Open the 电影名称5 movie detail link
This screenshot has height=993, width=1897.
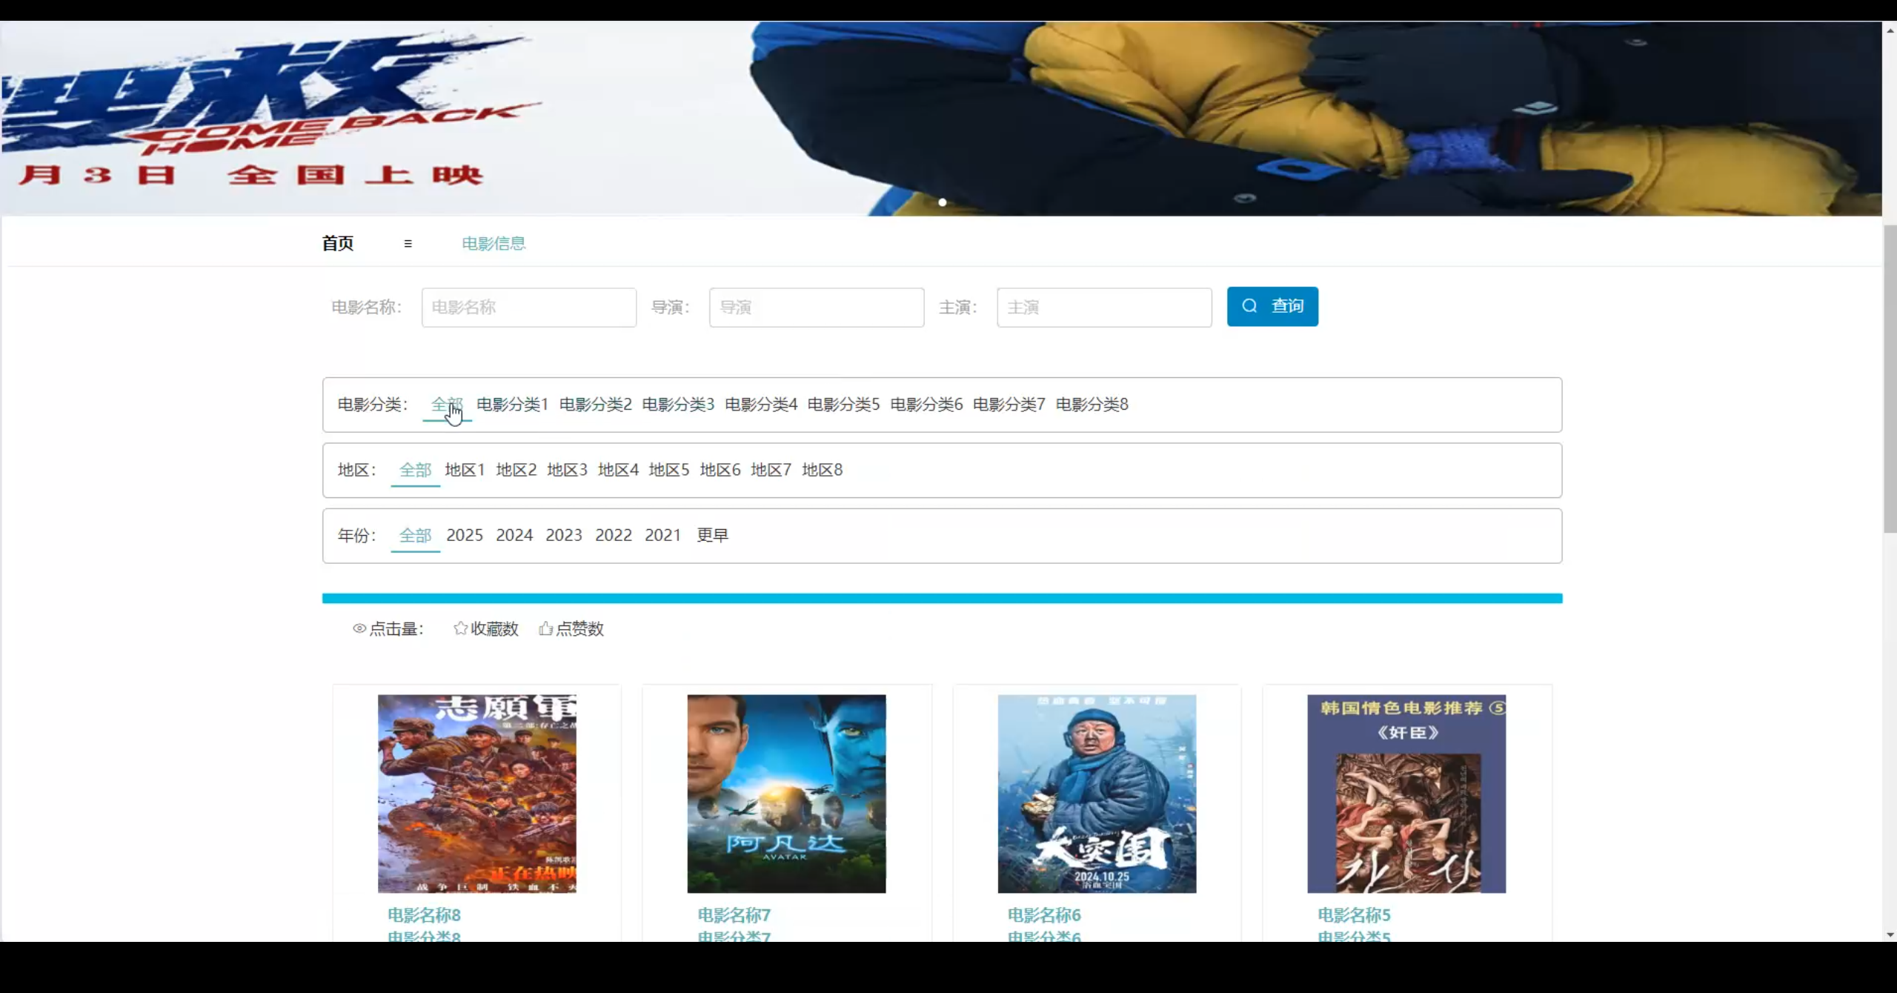[x=1353, y=915]
